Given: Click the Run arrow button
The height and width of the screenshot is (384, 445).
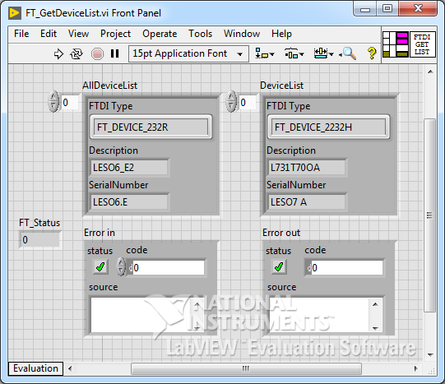Looking at the screenshot, I should pyautogui.click(x=58, y=53).
